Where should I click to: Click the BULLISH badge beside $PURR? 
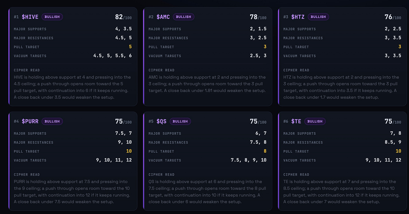point(52,121)
